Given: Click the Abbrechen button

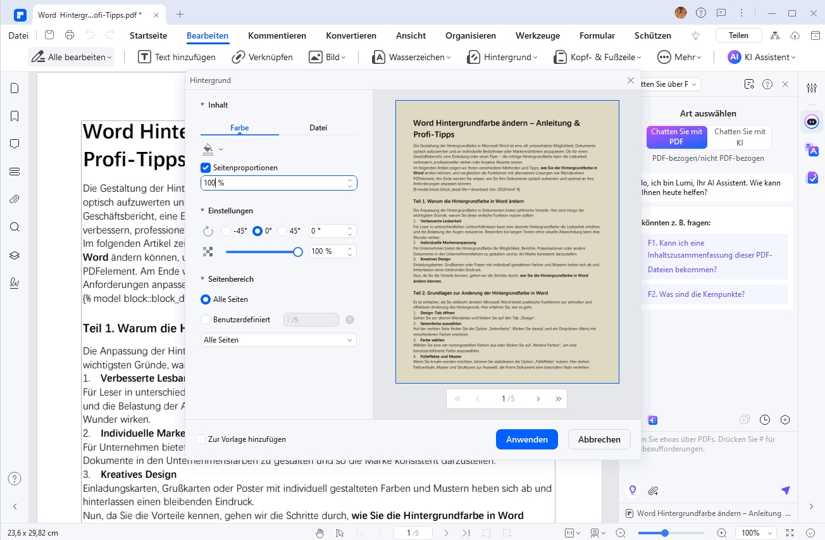Looking at the screenshot, I should (x=599, y=439).
